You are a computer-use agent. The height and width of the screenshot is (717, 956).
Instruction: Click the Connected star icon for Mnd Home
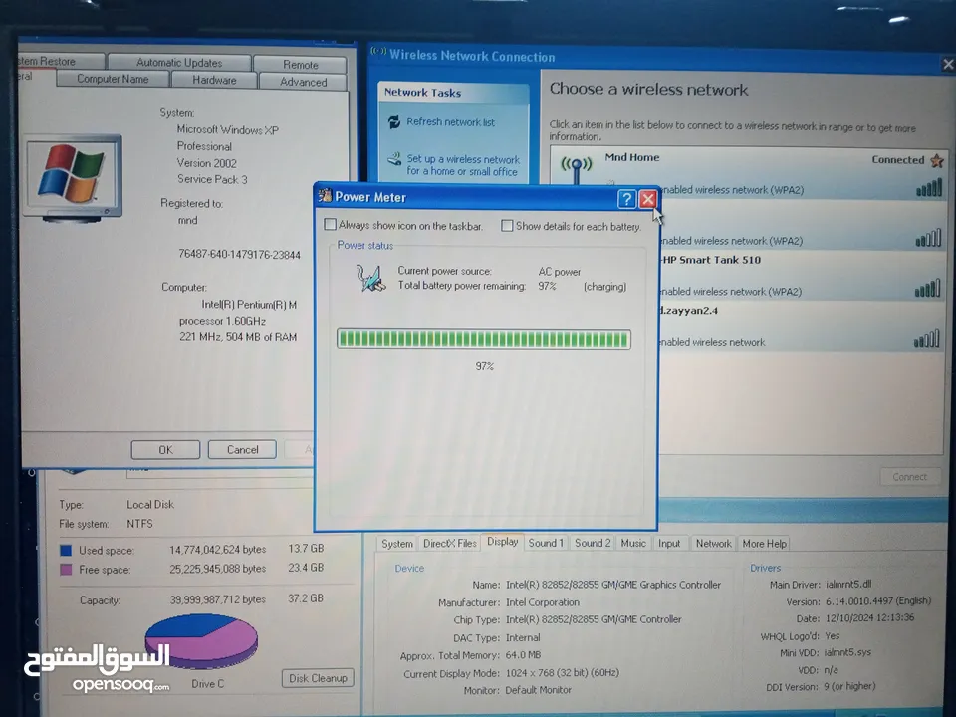click(x=937, y=160)
